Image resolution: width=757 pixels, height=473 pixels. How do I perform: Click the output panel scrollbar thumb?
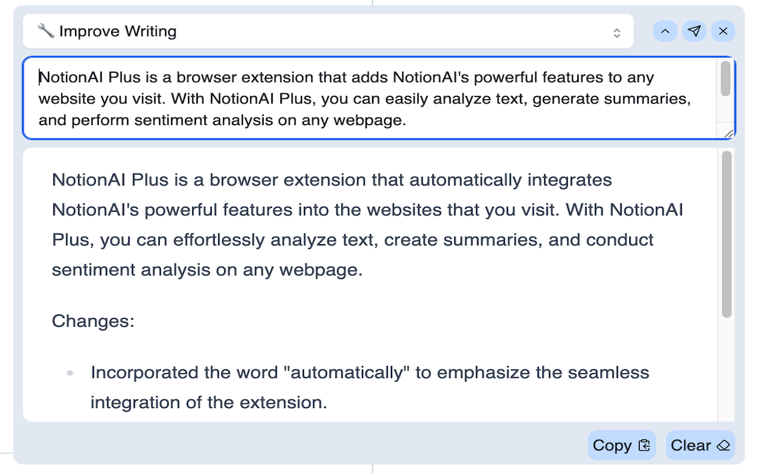pos(727,235)
